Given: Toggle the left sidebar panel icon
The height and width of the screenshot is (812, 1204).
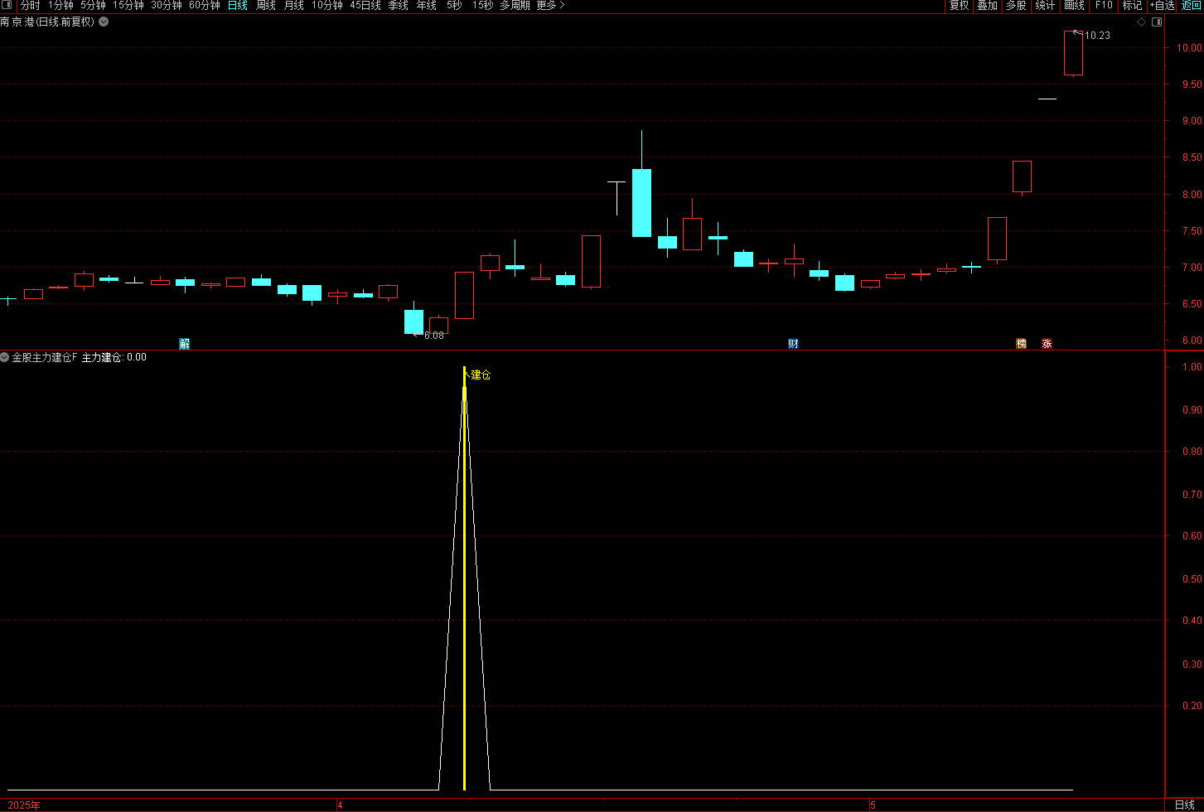Looking at the screenshot, I should pyautogui.click(x=8, y=5).
